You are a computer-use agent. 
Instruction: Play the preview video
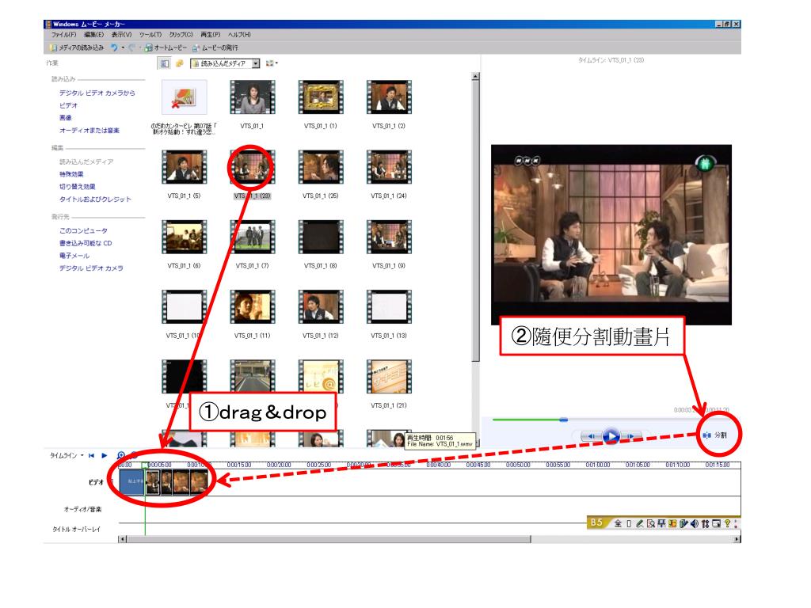[611, 436]
